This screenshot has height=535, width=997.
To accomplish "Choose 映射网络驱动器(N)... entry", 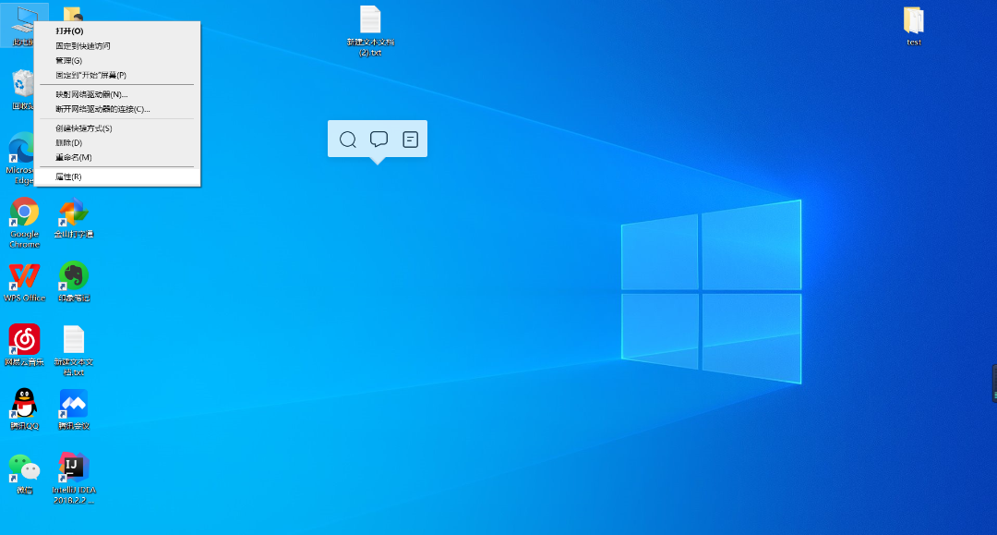I will coord(117,94).
